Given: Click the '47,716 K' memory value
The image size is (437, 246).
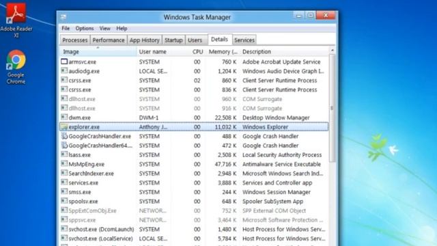Looking at the screenshot, I should click(225, 164).
